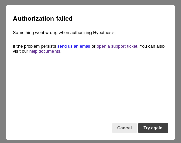Follow the open a support ticket link
Image resolution: width=181 pixels, height=143 pixels.
(x=117, y=46)
